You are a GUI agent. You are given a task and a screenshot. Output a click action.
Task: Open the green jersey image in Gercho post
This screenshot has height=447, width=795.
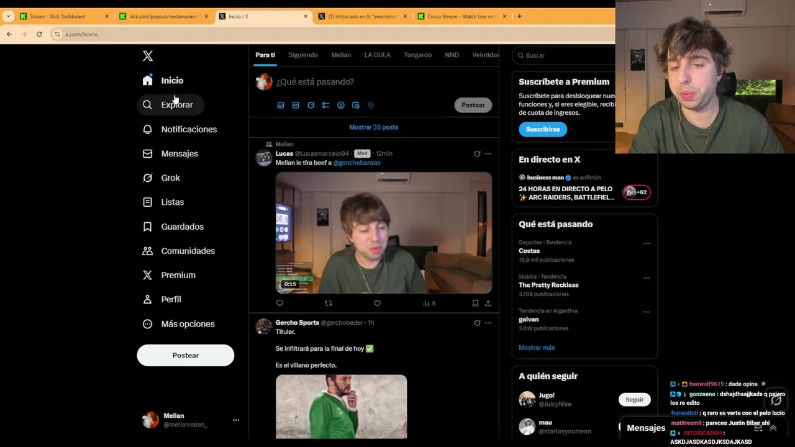click(342, 407)
